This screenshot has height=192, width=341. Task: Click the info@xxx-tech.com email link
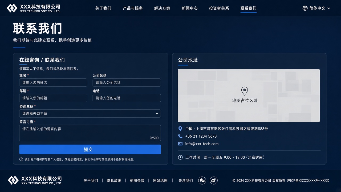[202, 144]
